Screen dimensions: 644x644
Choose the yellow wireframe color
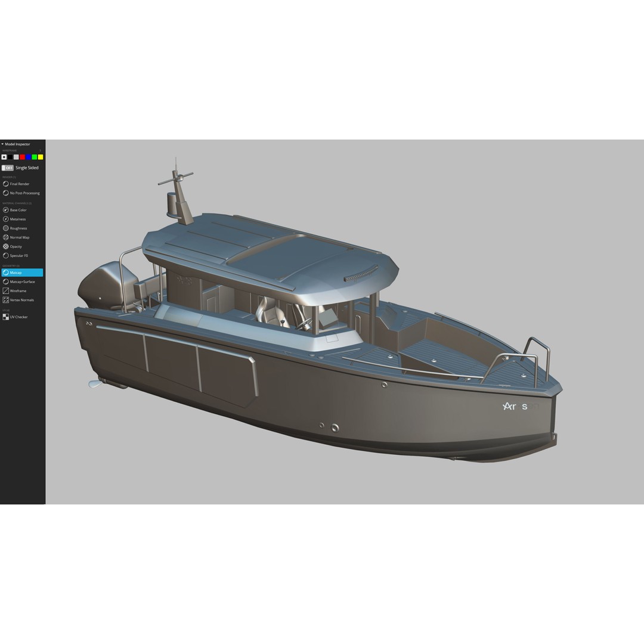click(41, 157)
